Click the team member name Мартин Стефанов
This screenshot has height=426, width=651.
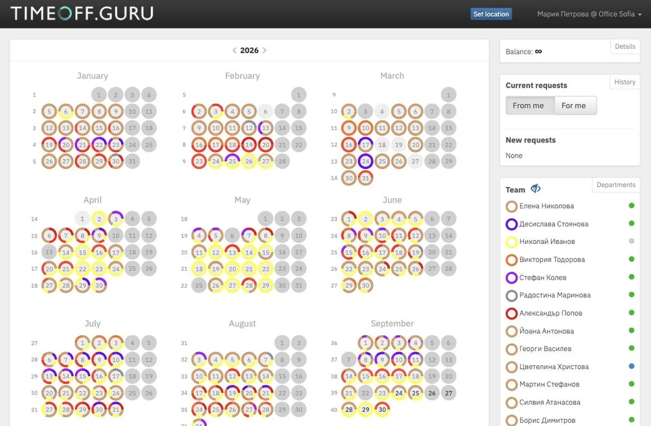click(x=550, y=385)
